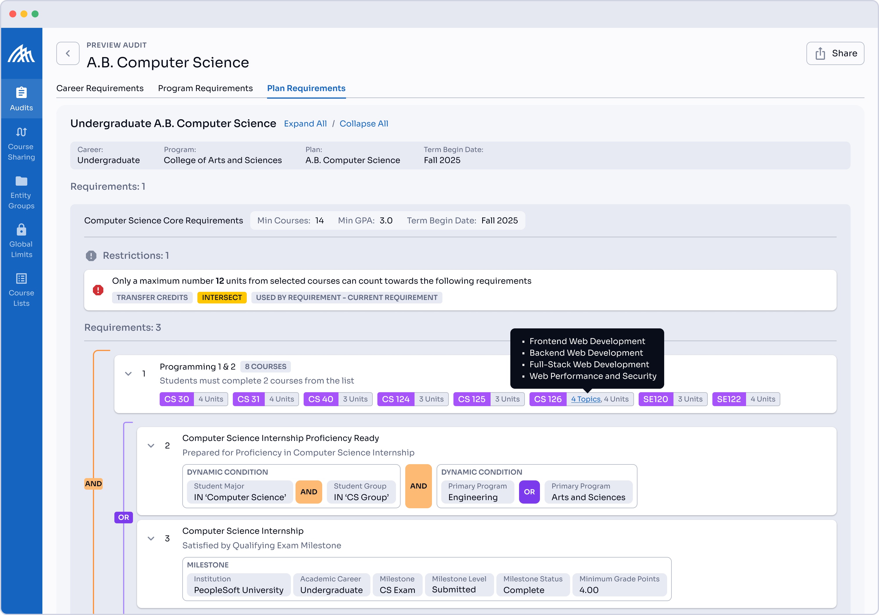This screenshot has width=879, height=615.
Task: Click Term Begin Date Fall 2025 in header bar
Action: [462, 221]
